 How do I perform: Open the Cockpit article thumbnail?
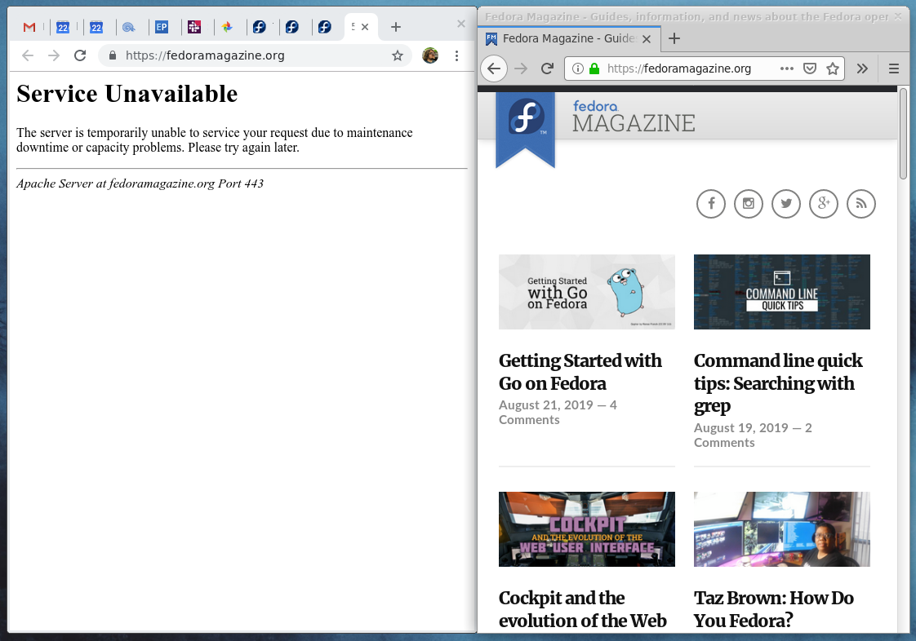[587, 529]
